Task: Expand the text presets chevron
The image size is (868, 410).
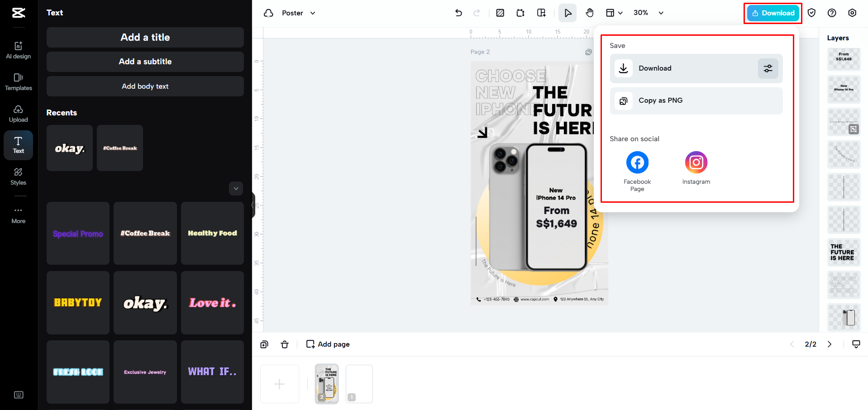Action: click(236, 189)
